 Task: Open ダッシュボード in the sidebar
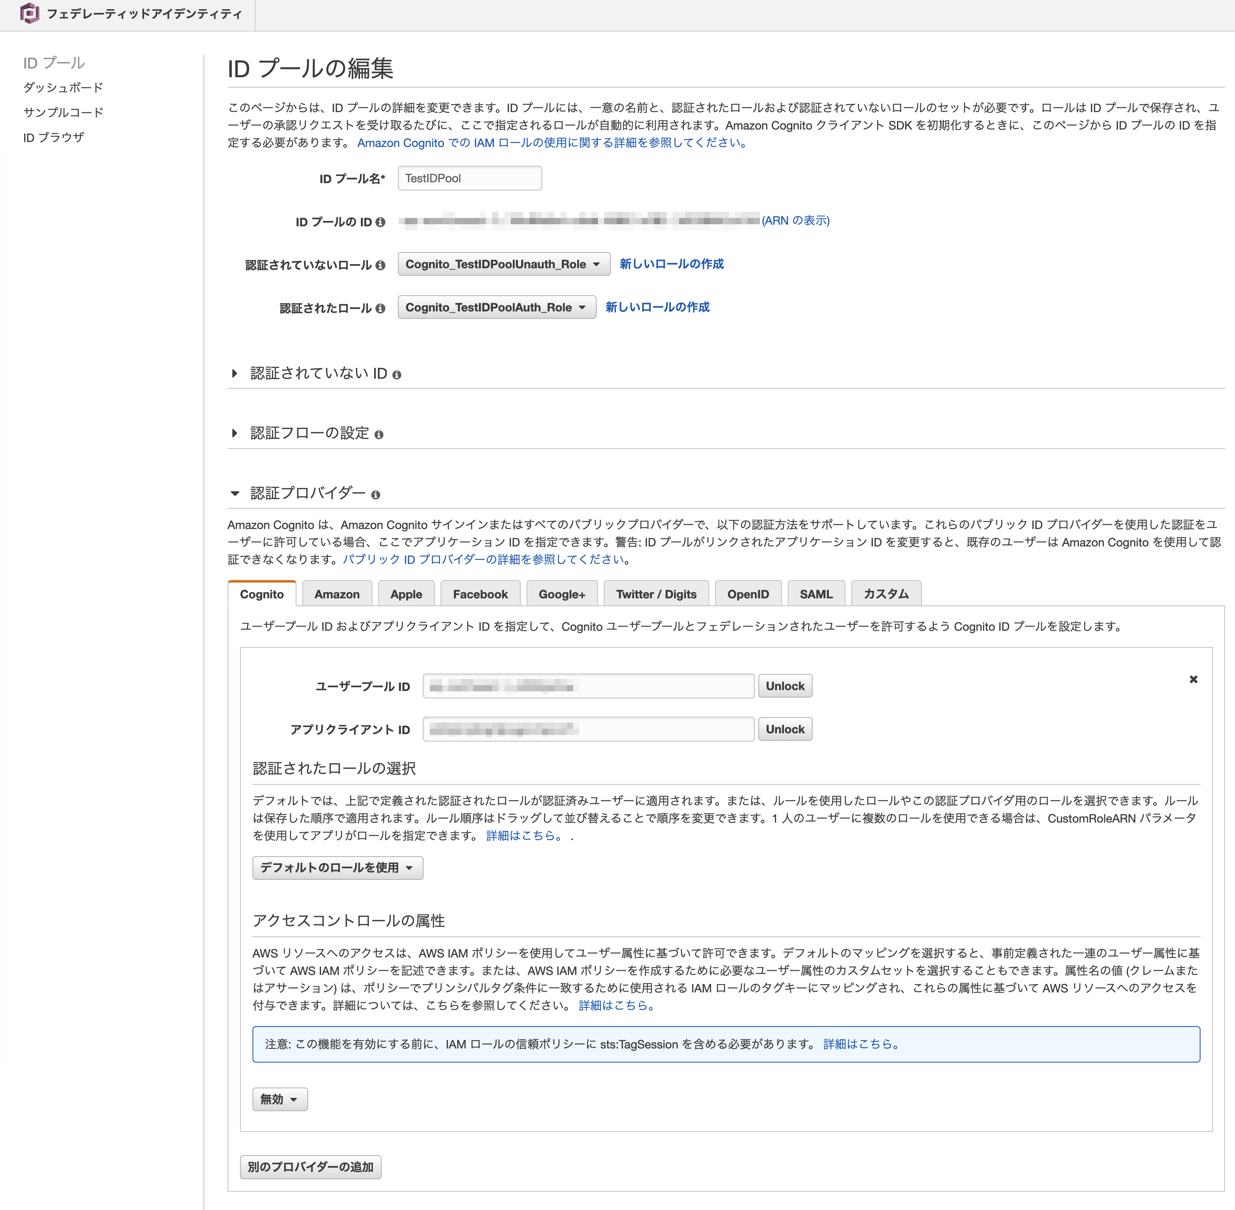click(63, 88)
